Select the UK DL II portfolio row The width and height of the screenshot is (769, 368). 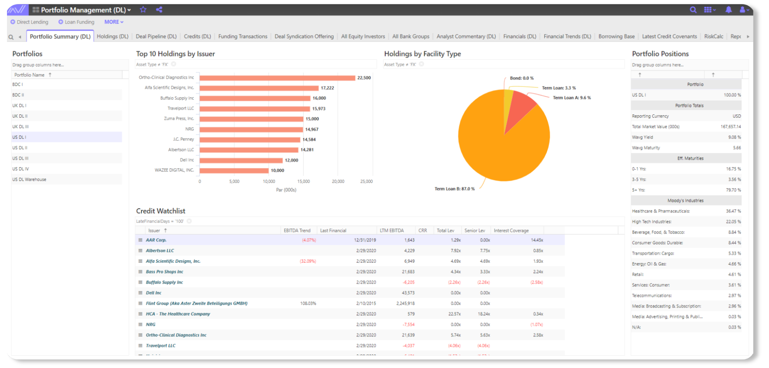pos(67,116)
